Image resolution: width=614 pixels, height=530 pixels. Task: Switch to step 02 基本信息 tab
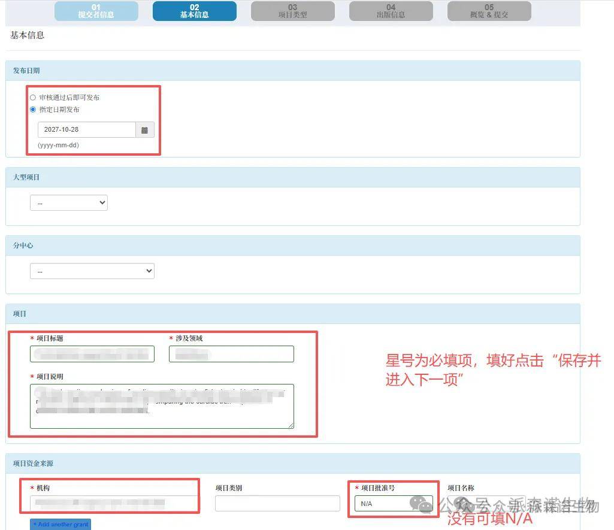pyautogui.click(x=194, y=11)
